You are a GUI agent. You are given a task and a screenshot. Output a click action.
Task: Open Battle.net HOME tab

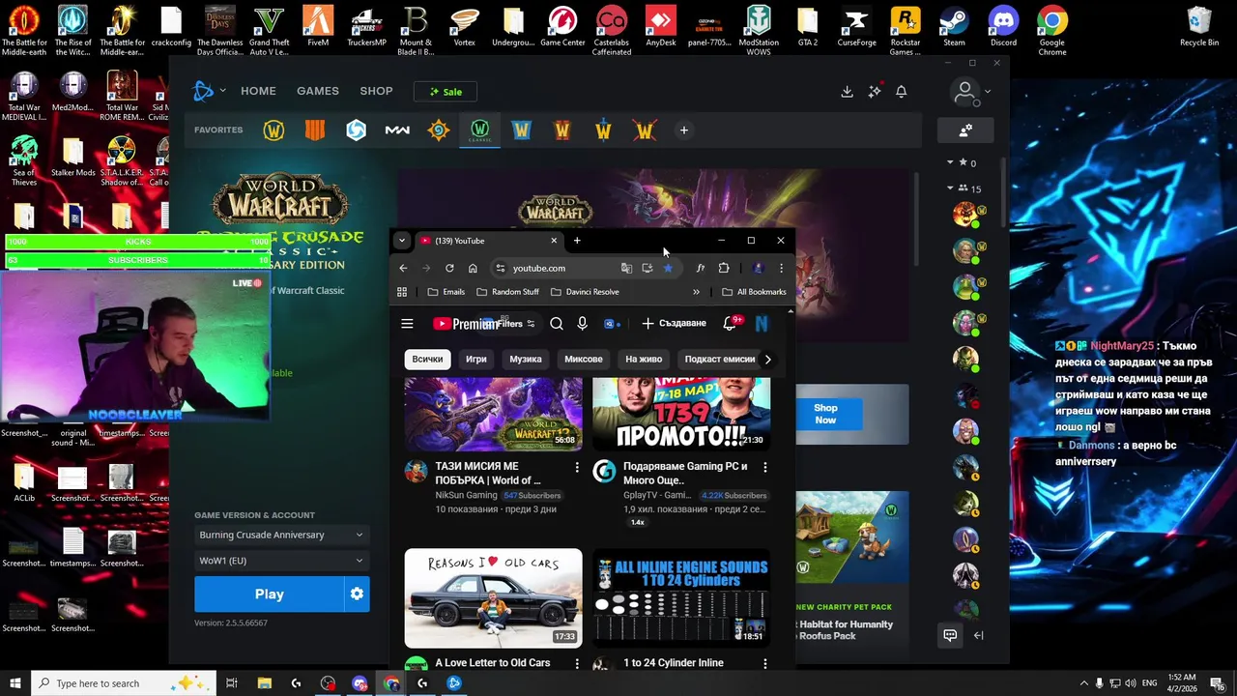tap(258, 91)
